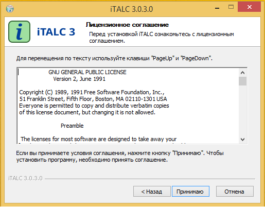Minimize the iTALC installer window
This screenshot has width=265, height=207.
pyautogui.click(x=217, y=8)
